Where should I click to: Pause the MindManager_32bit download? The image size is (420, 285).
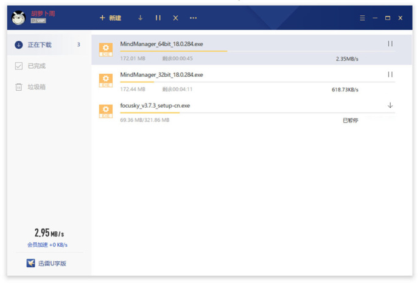[x=390, y=74]
